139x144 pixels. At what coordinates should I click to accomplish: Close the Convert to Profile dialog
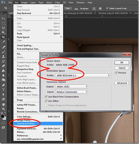(x=127, y=54)
